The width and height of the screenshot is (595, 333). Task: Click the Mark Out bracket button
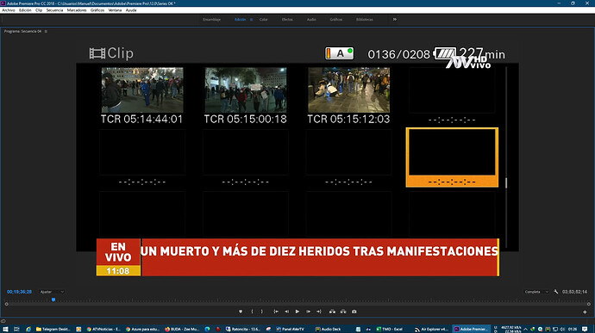coord(261,311)
